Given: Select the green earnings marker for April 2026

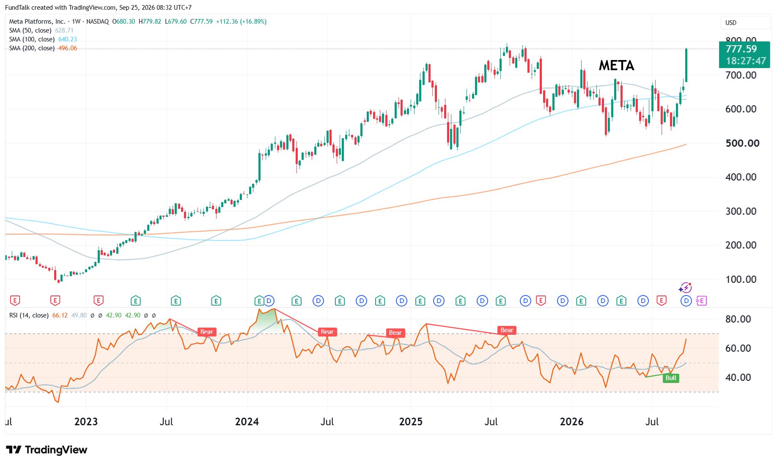Looking at the screenshot, I should point(621,301).
